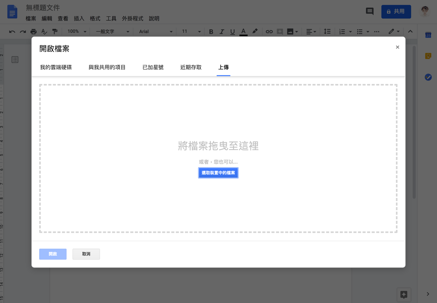437x303 pixels.
Task: Collapse the menus with the up chevron
Action: tap(410, 31)
